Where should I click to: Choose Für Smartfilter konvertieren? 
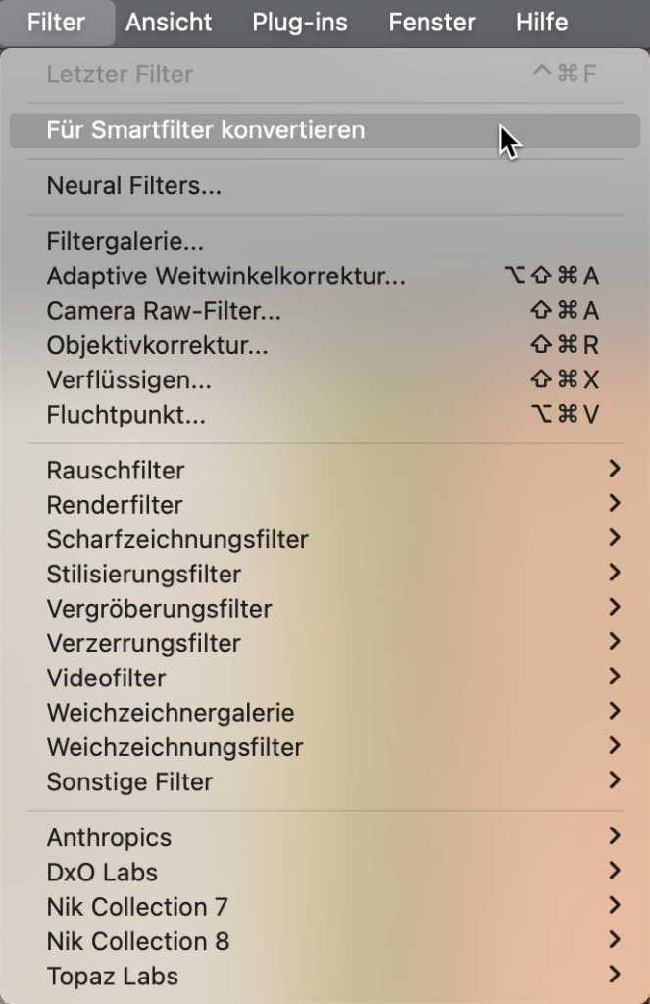[325, 130]
